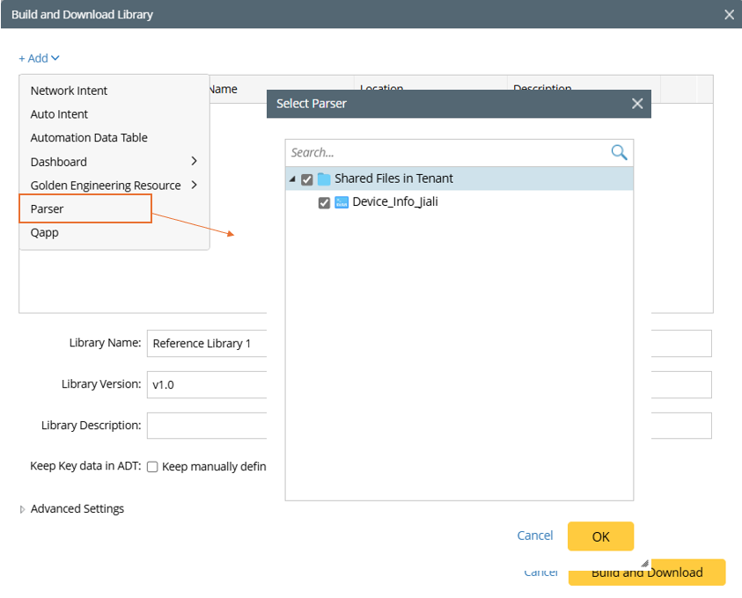This screenshot has width=742, height=598.
Task: Click the Device_Info_Jiali parser icon
Action: 342,202
